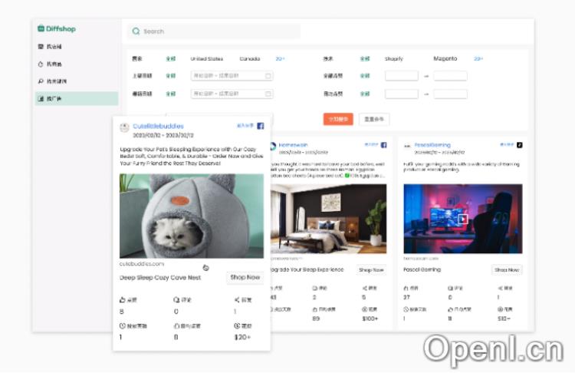The width and height of the screenshot is (575, 373).
Task: Click the Facebook icon on Cutelittlebuddies card
Action: 260,126
